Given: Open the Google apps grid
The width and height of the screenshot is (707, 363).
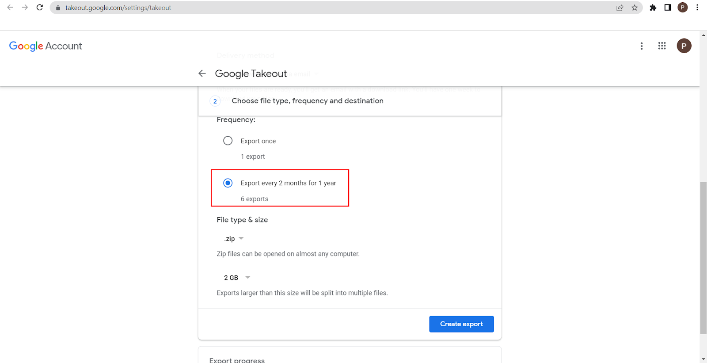Looking at the screenshot, I should pos(661,46).
